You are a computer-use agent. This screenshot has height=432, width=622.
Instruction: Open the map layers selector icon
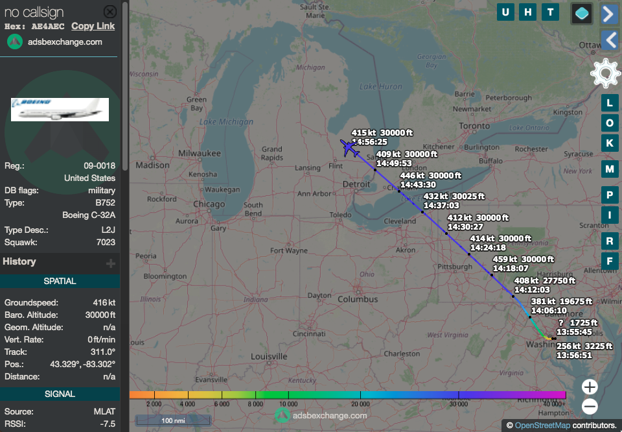coord(582,14)
